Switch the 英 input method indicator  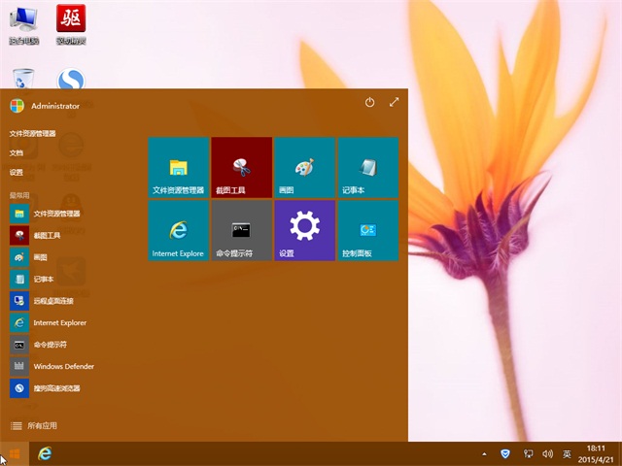point(567,454)
